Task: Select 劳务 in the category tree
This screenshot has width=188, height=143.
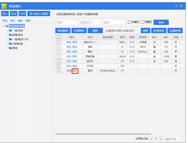Action: 15,48
